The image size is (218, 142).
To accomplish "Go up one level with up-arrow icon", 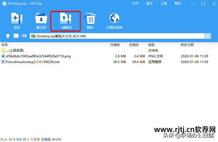I will (8, 36).
